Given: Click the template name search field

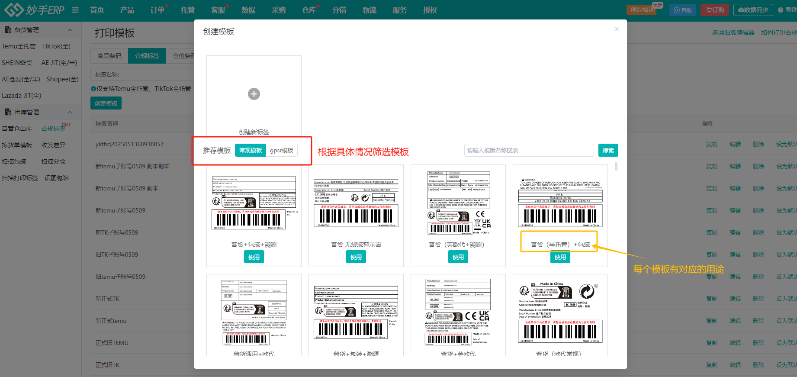Looking at the screenshot, I should (528, 150).
